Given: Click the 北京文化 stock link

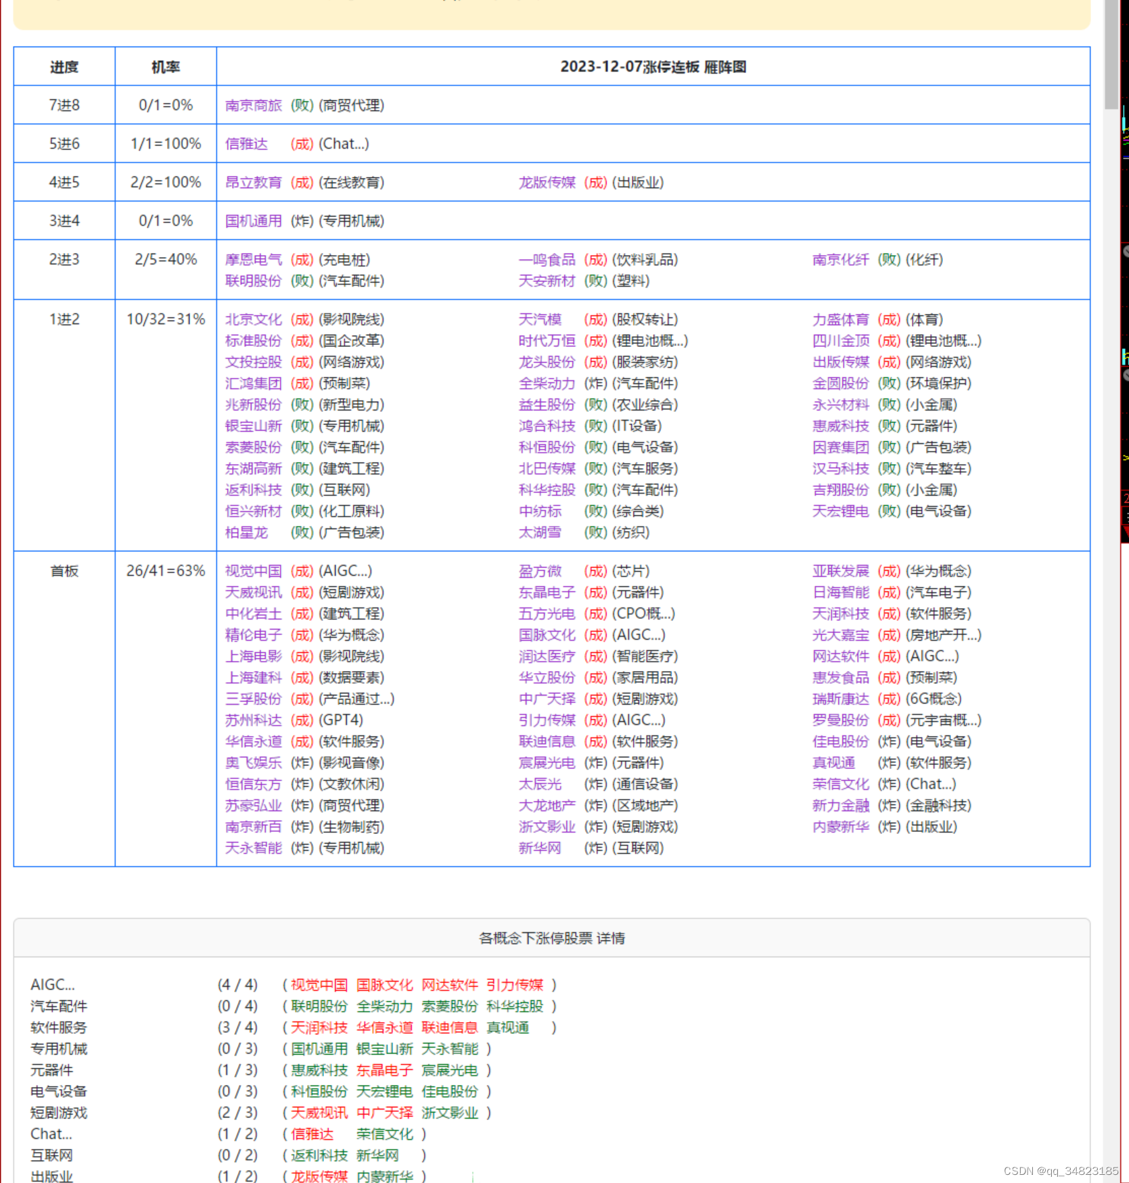Looking at the screenshot, I should point(253,319).
